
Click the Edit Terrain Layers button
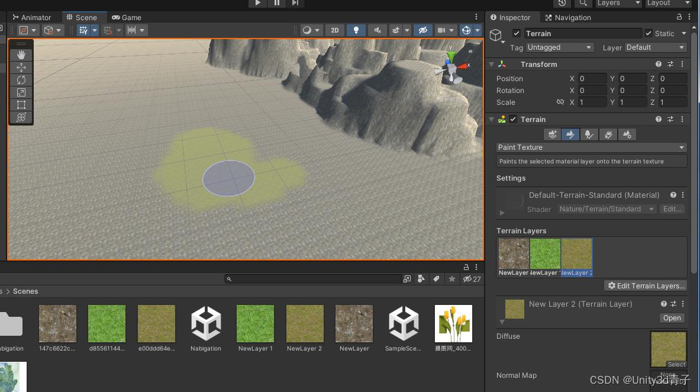tap(646, 285)
